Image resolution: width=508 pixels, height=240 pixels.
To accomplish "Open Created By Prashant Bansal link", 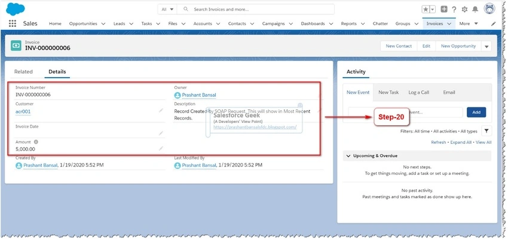I will 41,165.
